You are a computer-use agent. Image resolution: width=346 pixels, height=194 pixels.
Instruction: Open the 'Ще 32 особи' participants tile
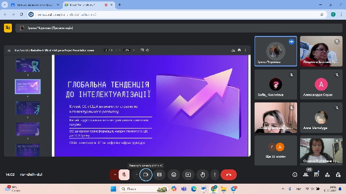[x=276, y=150]
